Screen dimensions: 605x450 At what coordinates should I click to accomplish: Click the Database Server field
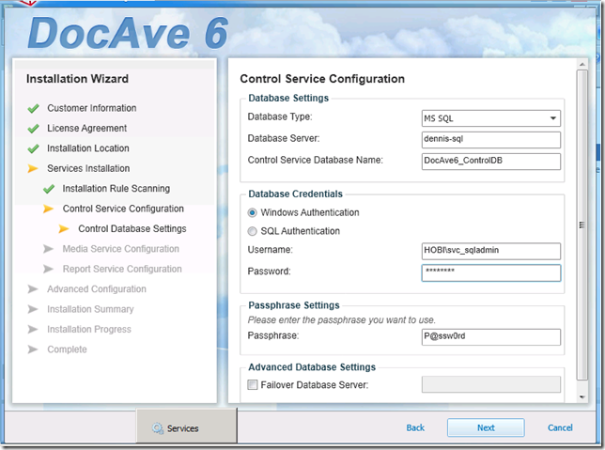coord(490,140)
